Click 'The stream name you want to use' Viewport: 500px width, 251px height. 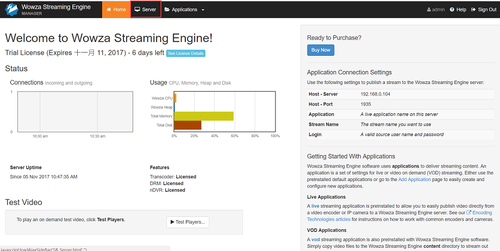pos(396,124)
